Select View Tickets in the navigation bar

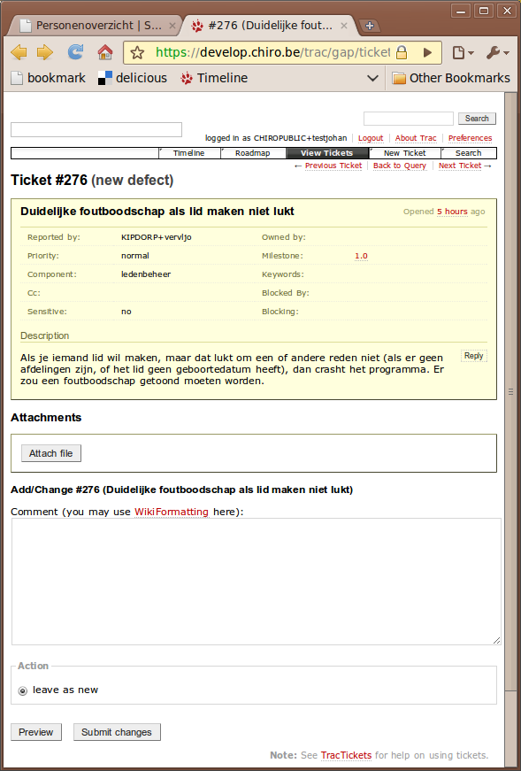[x=327, y=153]
